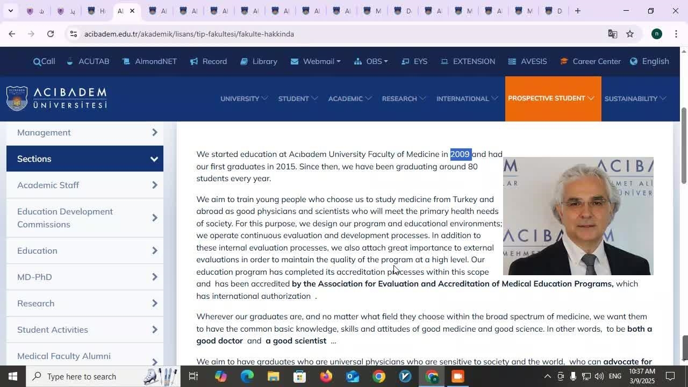
Task: Open Microsoft Edge from the taskbar
Action: pos(247,376)
